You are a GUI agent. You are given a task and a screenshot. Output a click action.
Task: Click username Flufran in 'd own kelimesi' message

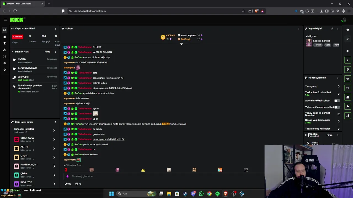[78, 155]
